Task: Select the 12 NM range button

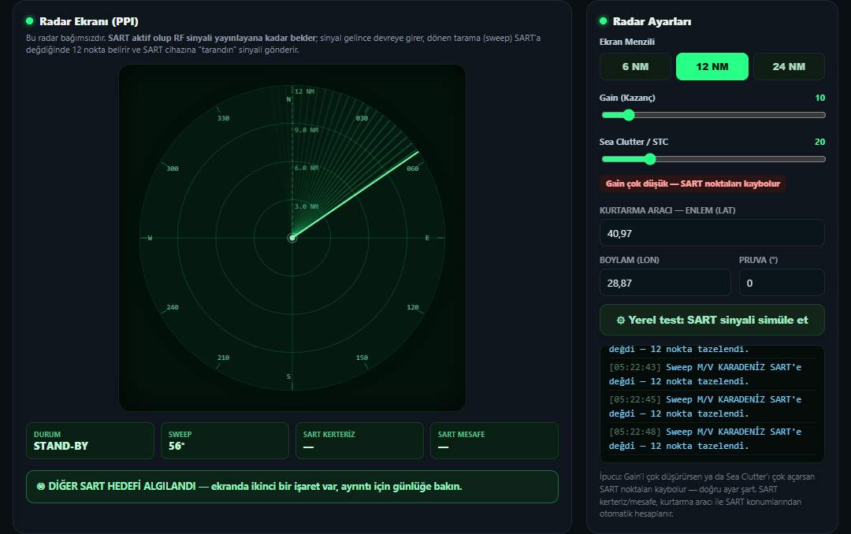Action: (712, 67)
